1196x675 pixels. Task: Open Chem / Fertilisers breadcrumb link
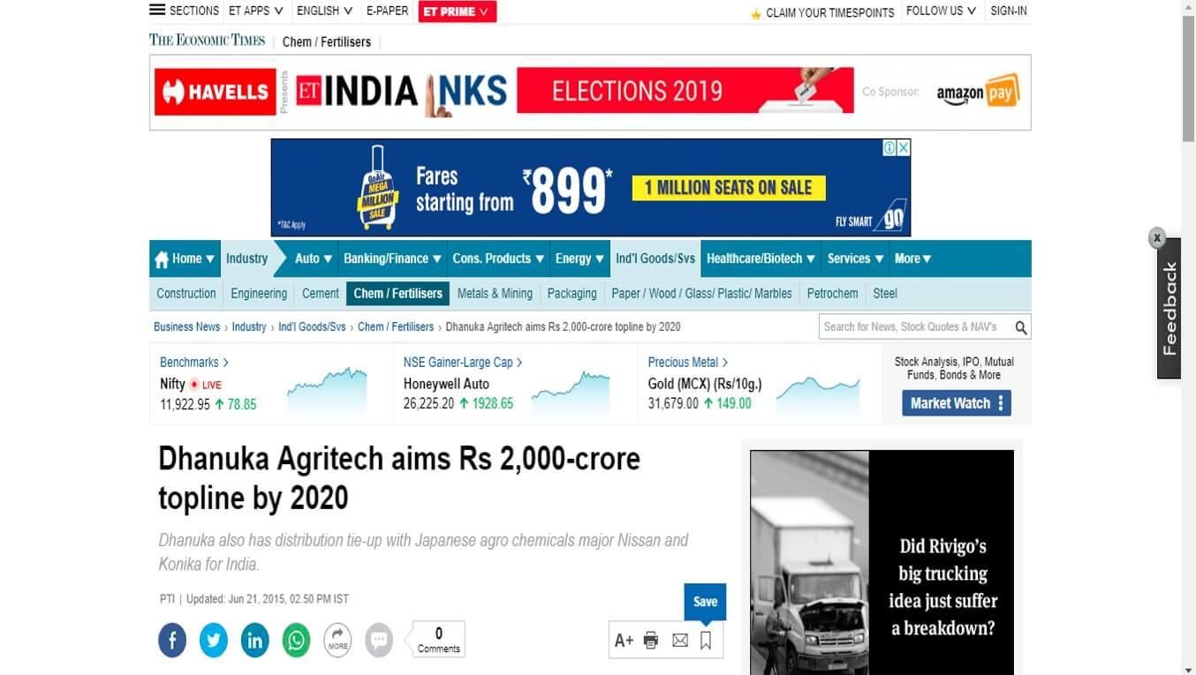coord(396,326)
